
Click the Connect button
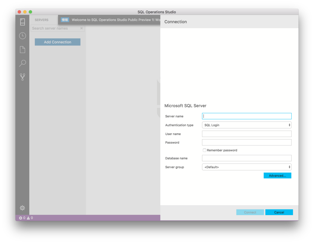coord(250,212)
